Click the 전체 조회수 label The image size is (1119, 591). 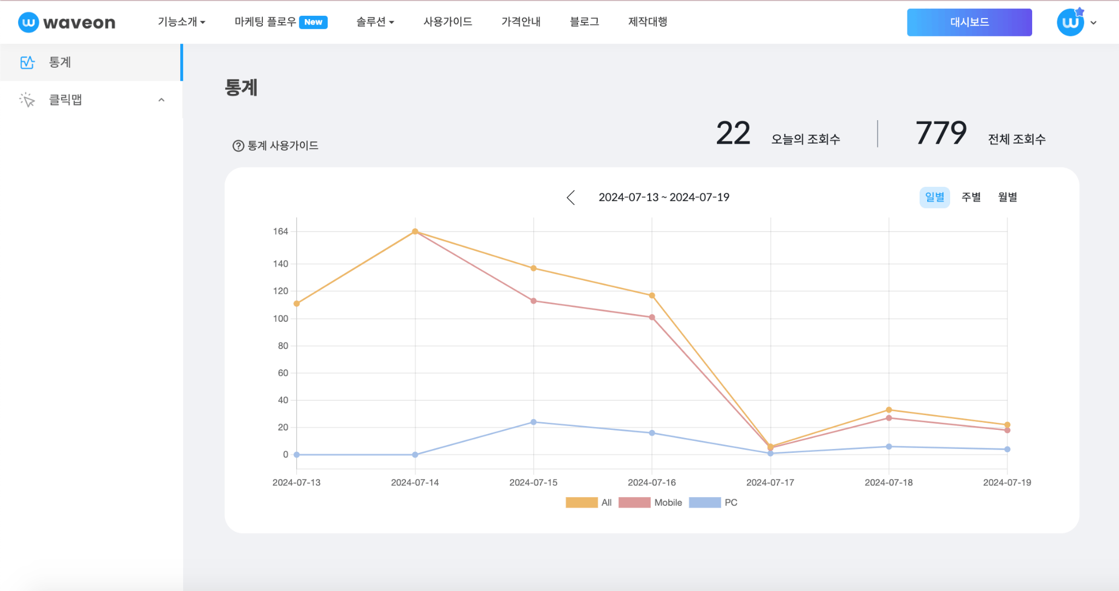tap(1017, 139)
